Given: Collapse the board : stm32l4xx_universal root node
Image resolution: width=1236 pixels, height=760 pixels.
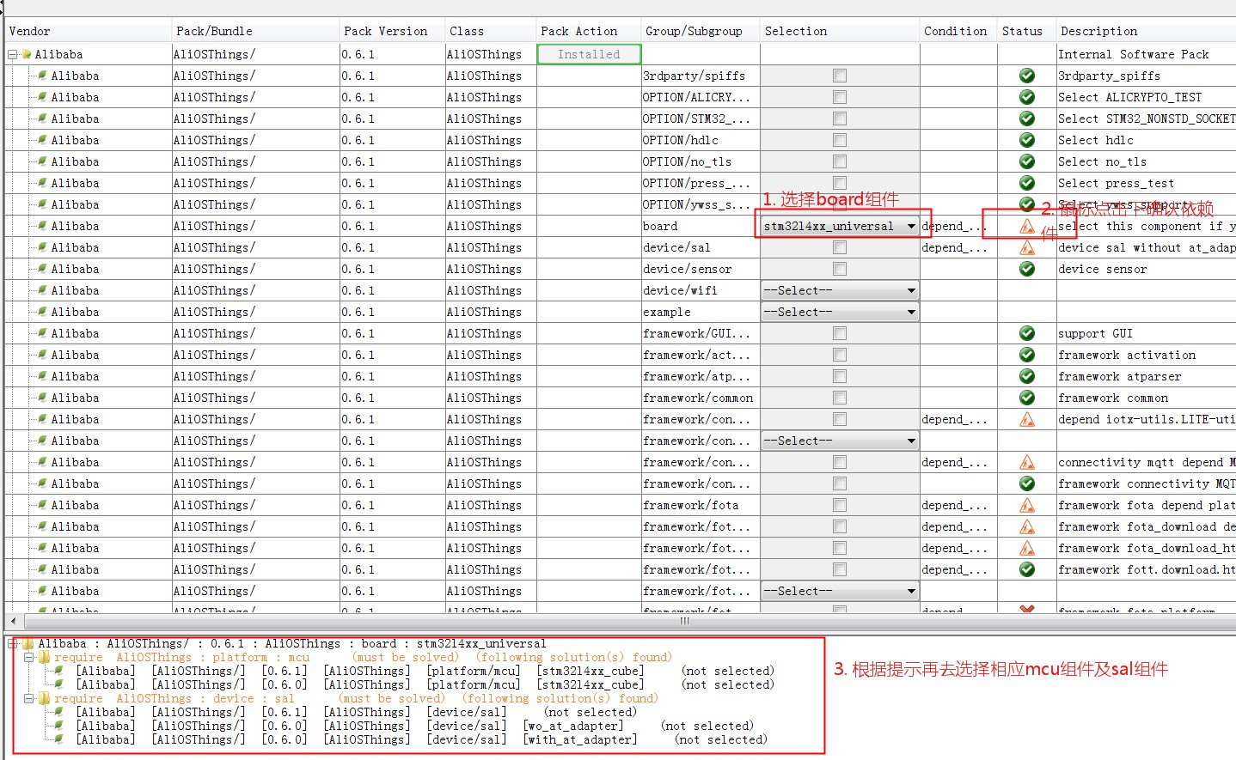Looking at the screenshot, I should tap(13, 643).
